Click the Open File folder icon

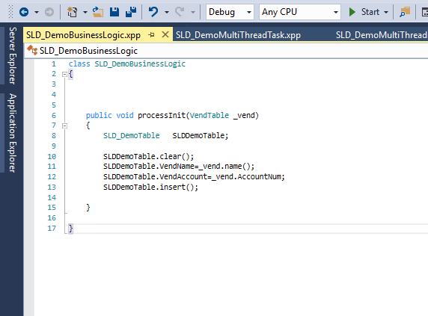pyautogui.click(x=98, y=12)
